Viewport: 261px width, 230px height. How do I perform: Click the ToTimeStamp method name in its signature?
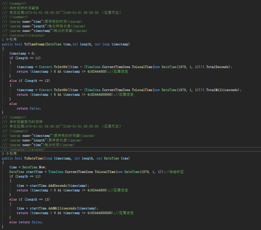(x=34, y=44)
